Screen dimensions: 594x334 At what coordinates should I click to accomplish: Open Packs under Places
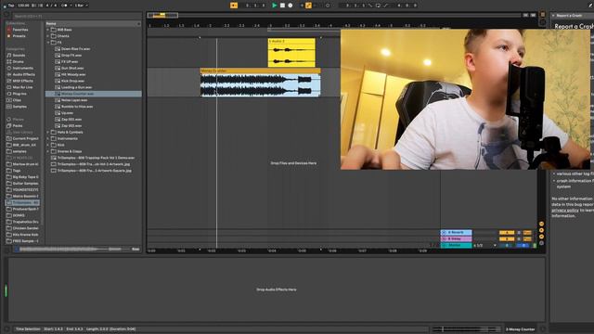[18, 126]
